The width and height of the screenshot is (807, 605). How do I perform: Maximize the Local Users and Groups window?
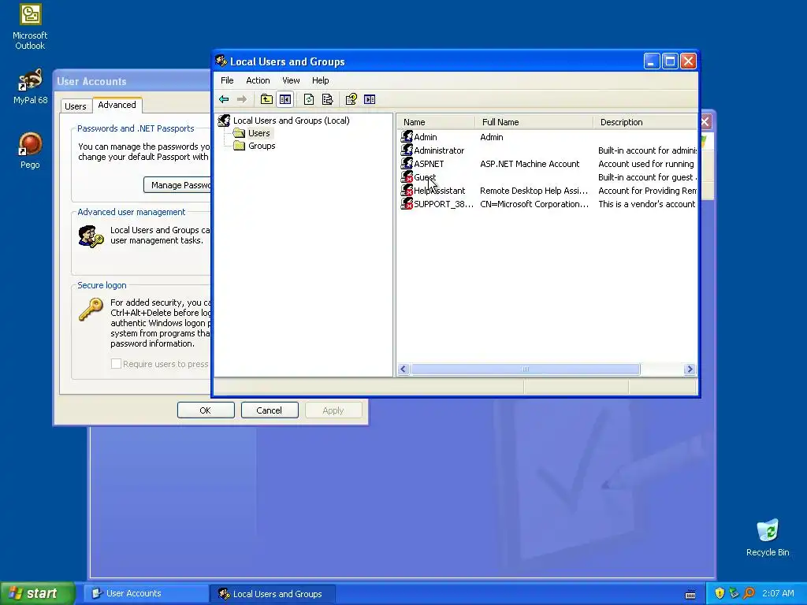coord(670,61)
